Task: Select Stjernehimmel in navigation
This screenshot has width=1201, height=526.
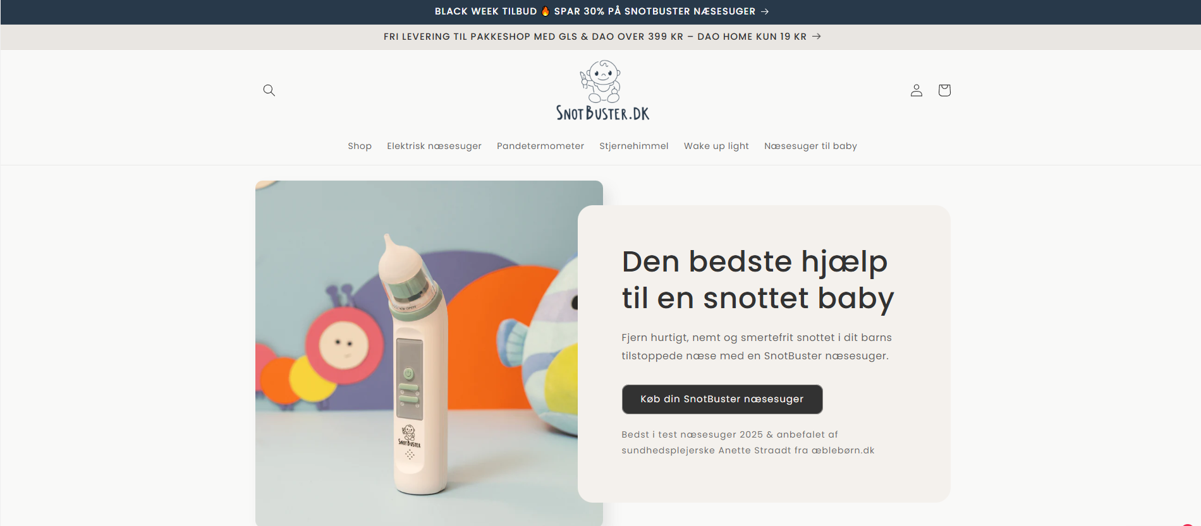Action: pos(634,146)
